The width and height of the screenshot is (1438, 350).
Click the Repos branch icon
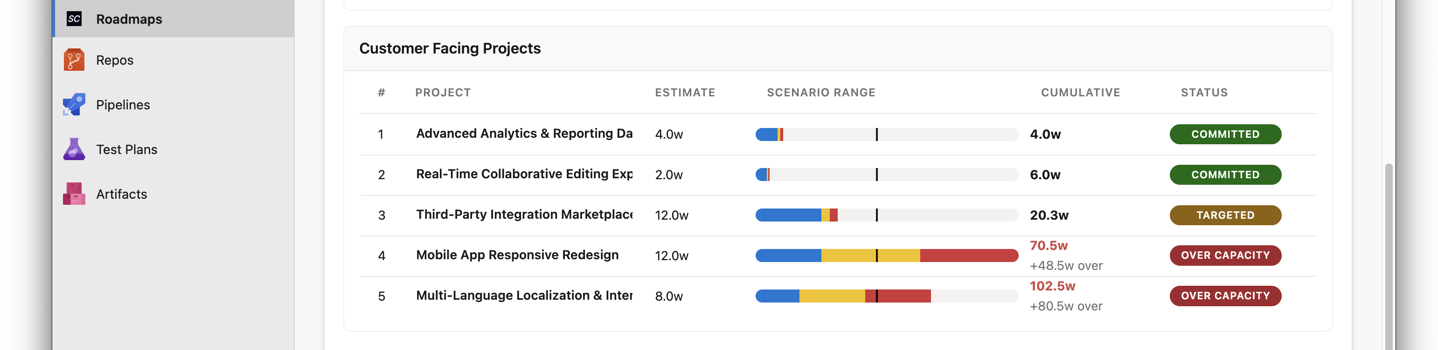tap(74, 60)
